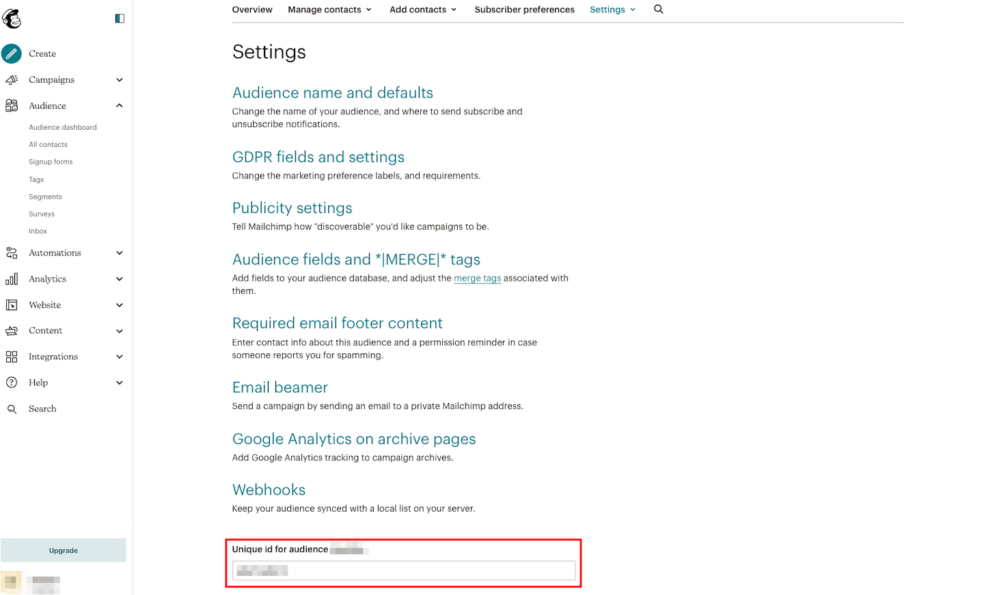The image size is (984, 595).
Task: Click the Analytics bar chart icon
Action: click(x=12, y=279)
